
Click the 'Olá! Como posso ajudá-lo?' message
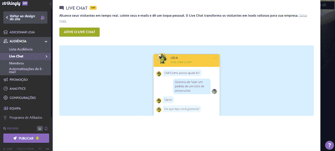coord(182,73)
